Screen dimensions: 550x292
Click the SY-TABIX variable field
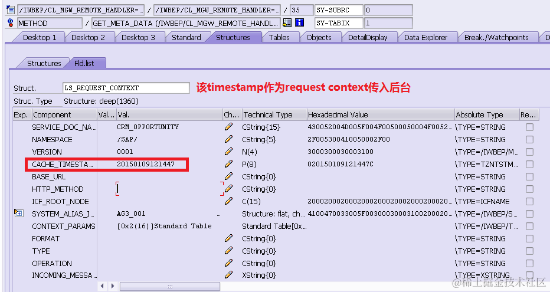[339, 23]
